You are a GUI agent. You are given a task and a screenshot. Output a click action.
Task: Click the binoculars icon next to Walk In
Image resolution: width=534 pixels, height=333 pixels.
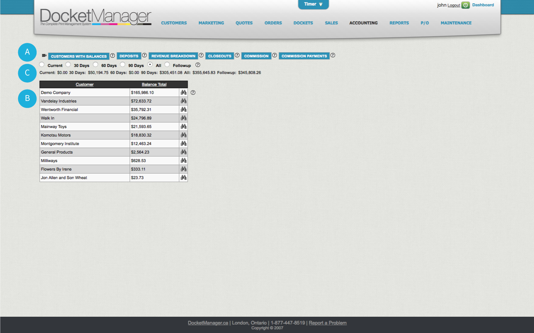tap(183, 118)
